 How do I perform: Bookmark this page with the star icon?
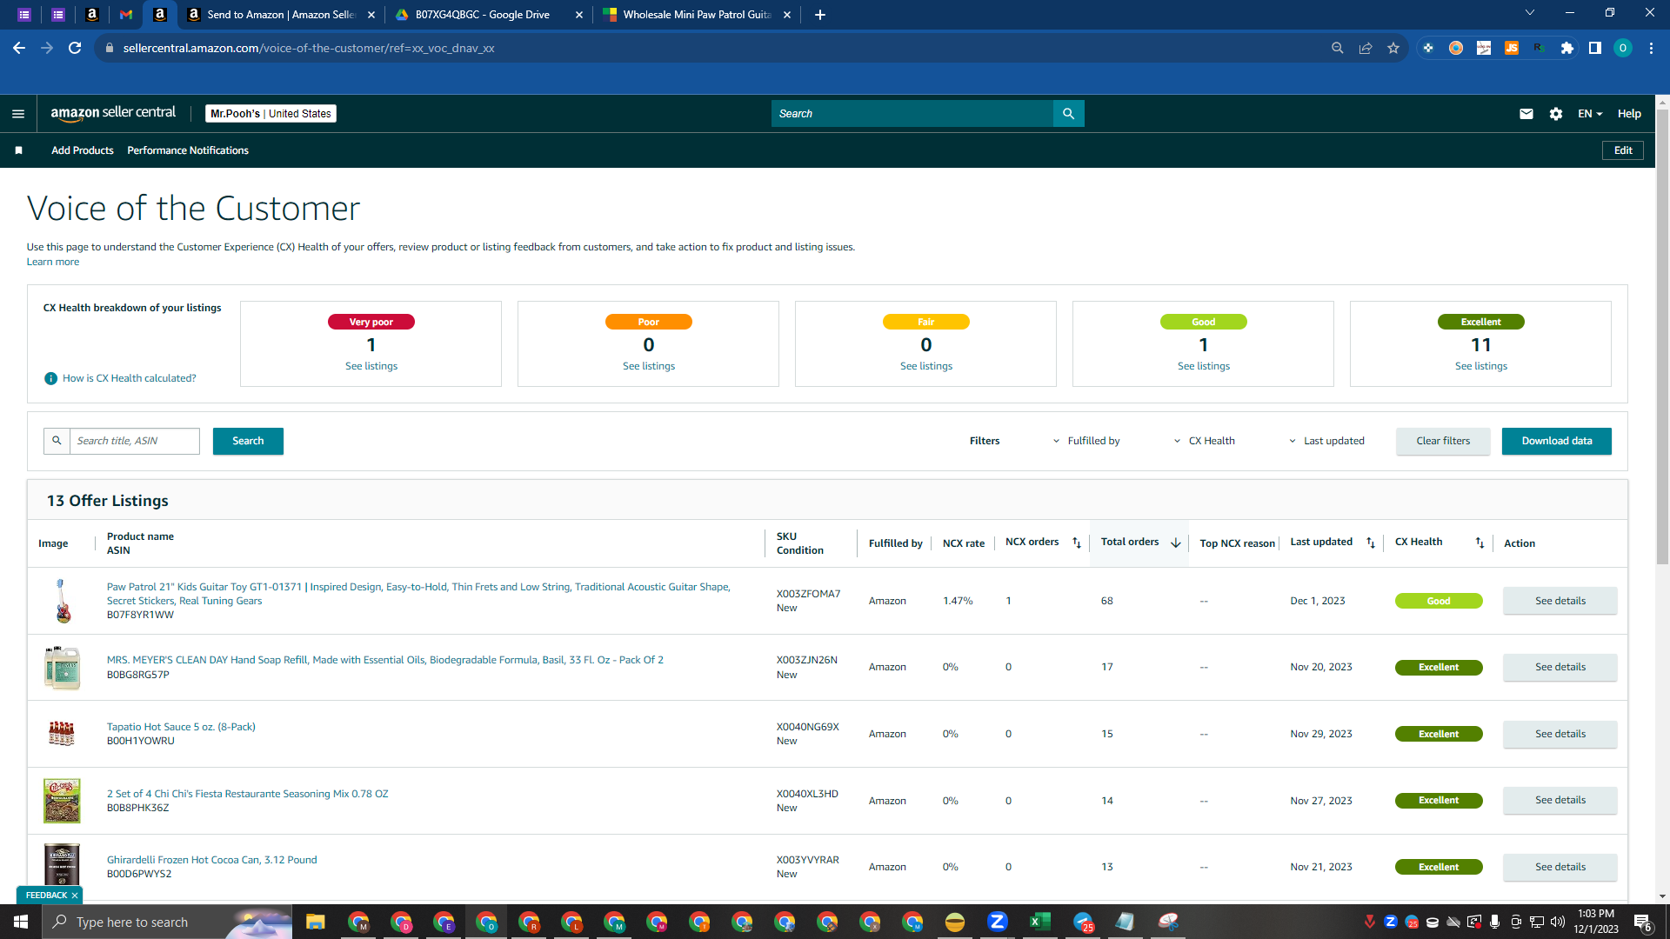(x=1393, y=48)
